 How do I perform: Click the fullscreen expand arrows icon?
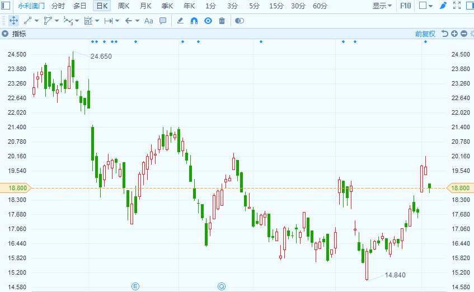(457, 6)
